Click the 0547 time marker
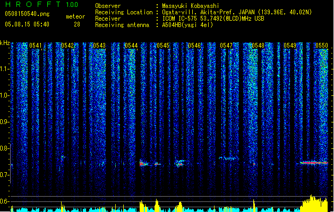The width and height of the screenshot is (334, 212). 226,46
